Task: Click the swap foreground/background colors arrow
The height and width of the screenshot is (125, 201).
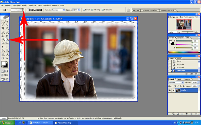Action: (x=7, y=62)
